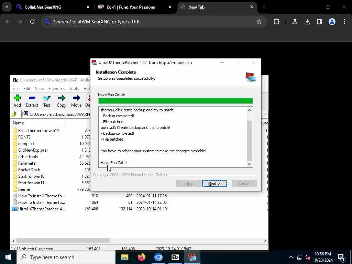Toggle the browser side panel icon
The width and height of the screenshot is (352, 264).
319,22
